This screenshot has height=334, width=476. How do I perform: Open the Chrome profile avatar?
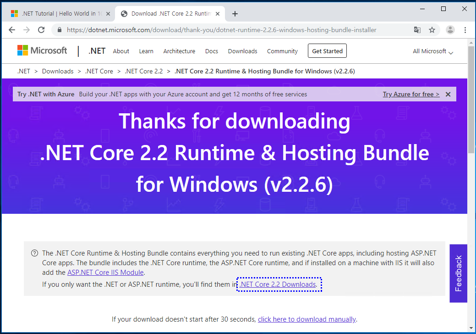point(450,30)
